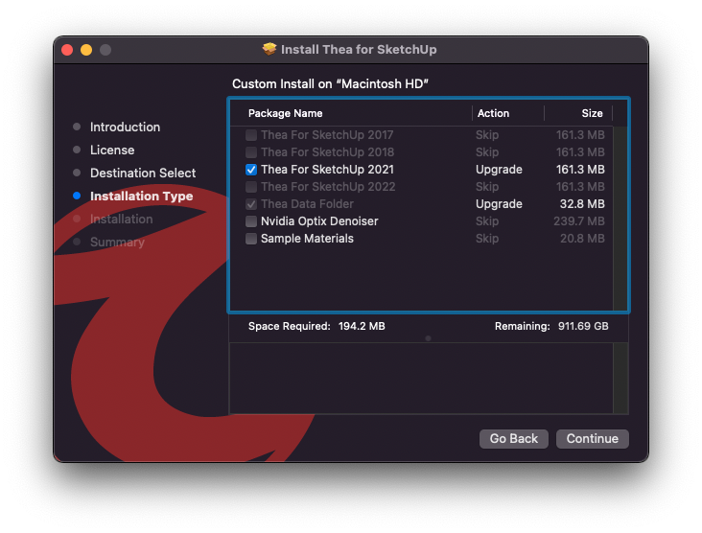Click the Space Required 194.2 MB value

[362, 326]
